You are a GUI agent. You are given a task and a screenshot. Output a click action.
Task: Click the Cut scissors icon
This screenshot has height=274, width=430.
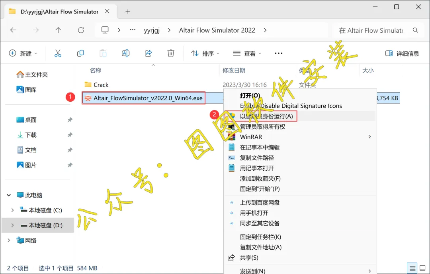coord(58,53)
